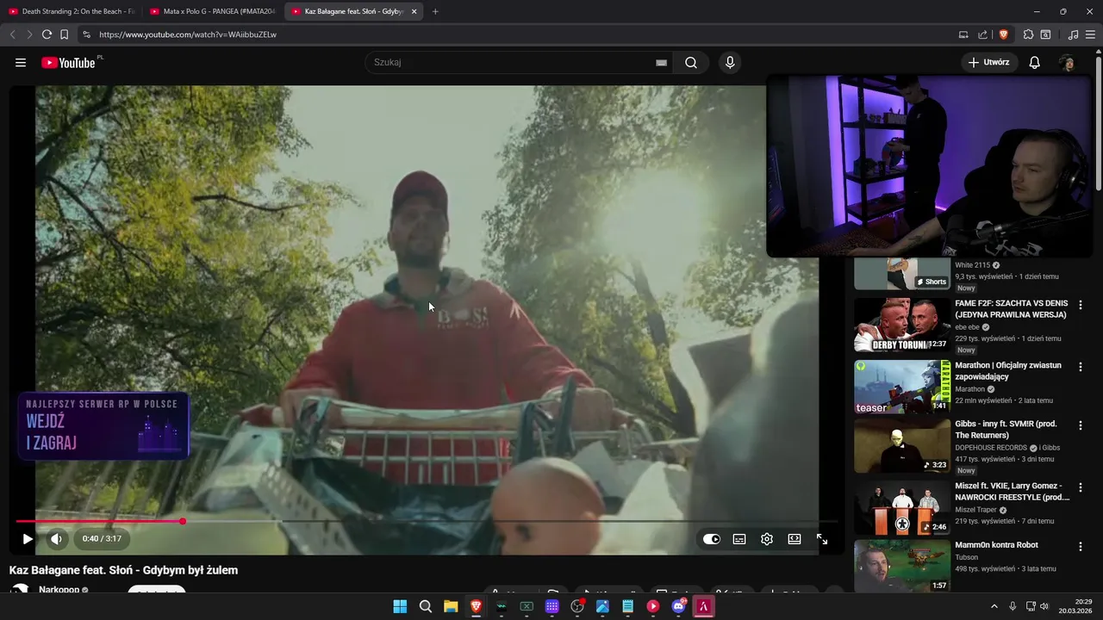Click the Utwórz create button

click(988, 62)
